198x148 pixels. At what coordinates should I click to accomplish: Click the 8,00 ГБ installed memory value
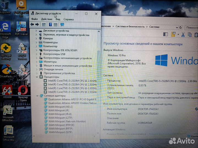(x=142, y=86)
